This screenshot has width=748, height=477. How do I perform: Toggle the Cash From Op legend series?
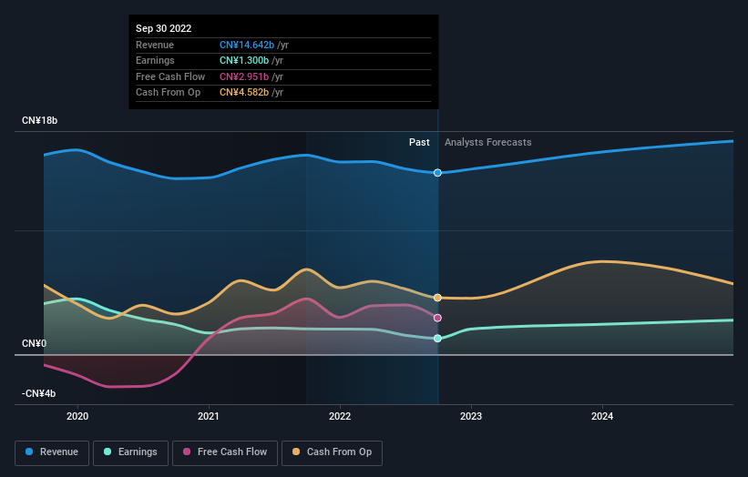[332, 452]
